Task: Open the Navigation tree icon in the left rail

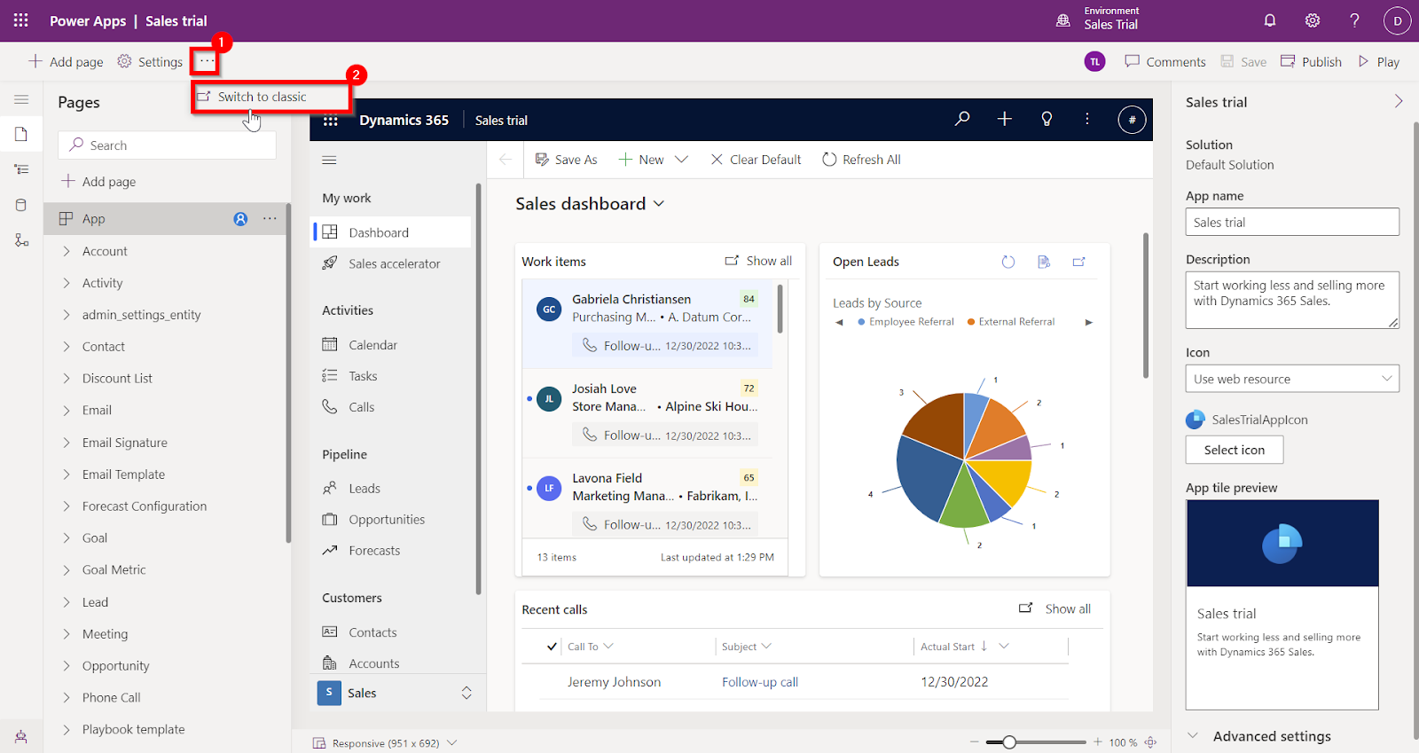Action: pos(21,169)
